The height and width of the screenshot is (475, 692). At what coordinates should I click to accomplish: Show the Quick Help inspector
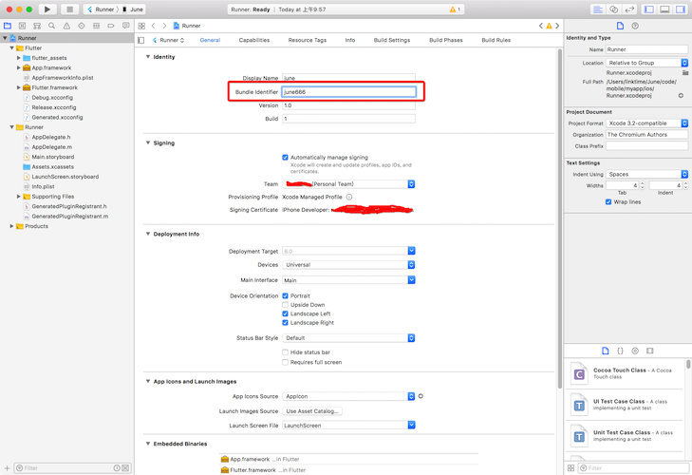click(635, 26)
